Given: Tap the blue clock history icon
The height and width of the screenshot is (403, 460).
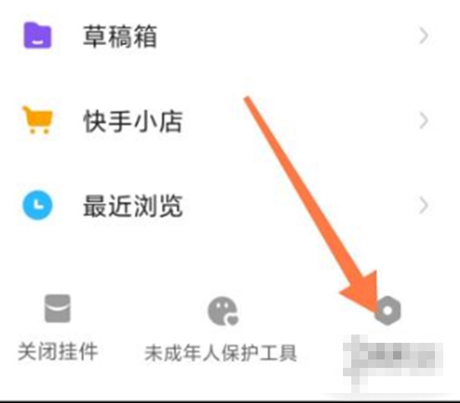Looking at the screenshot, I should coord(38,205).
